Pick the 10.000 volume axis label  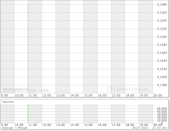[162, 120]
